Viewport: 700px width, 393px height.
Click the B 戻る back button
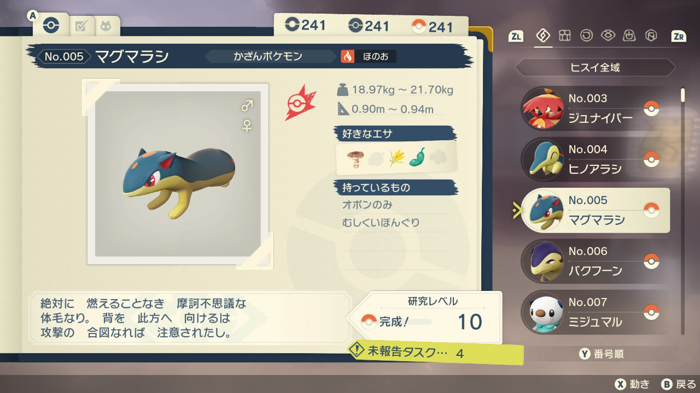pyautogui.click(x=679, y=384)
